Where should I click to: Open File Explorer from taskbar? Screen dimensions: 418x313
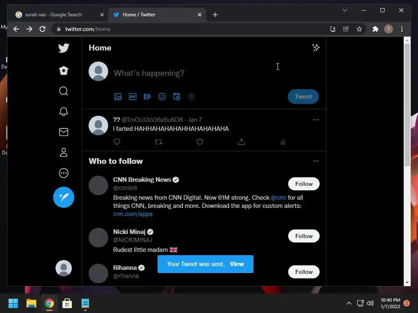click(31, 303)
